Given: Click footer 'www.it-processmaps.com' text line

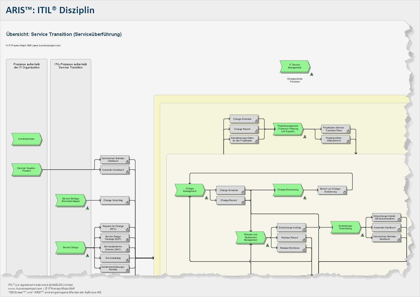Looking at the screenshot, I should [x=41, y=289].
